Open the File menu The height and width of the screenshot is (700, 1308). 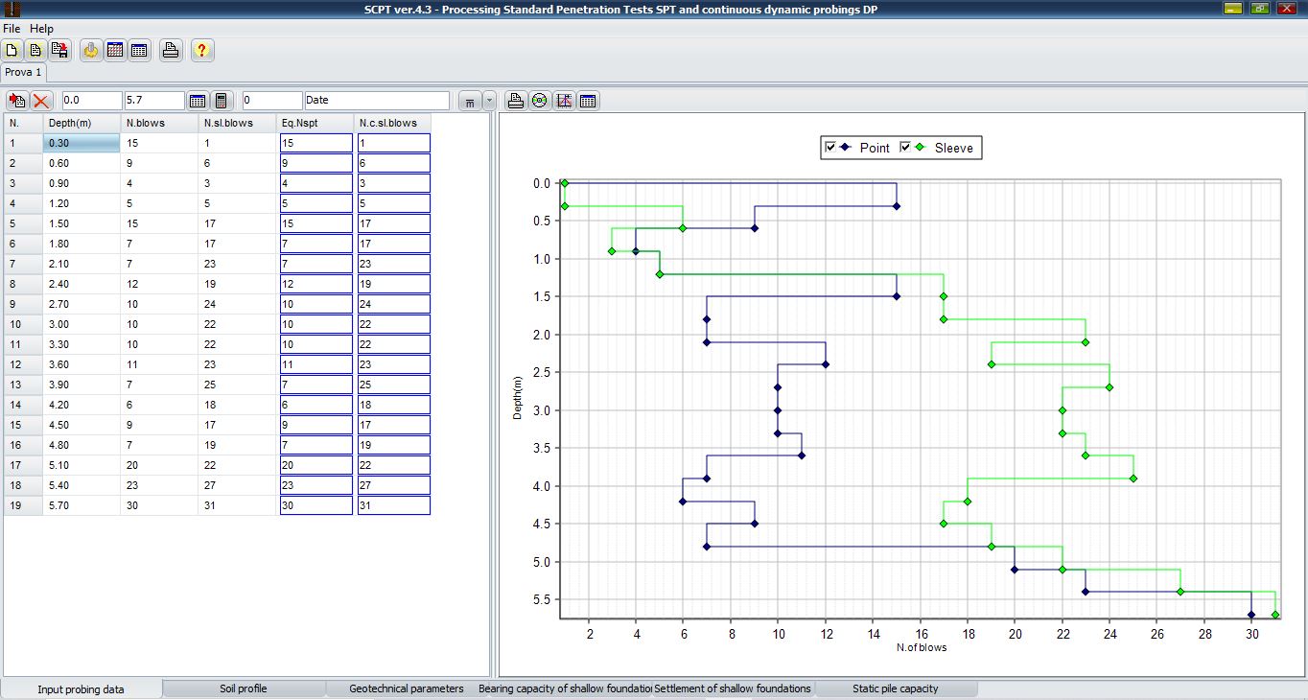click(12, 29)
